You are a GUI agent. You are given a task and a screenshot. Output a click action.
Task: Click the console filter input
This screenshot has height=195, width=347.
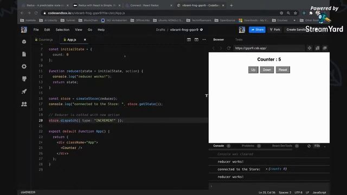coord(317,146)
